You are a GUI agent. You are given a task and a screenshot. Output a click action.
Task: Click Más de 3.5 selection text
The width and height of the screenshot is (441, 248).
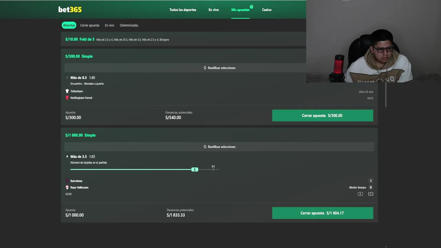coord(79,157)
